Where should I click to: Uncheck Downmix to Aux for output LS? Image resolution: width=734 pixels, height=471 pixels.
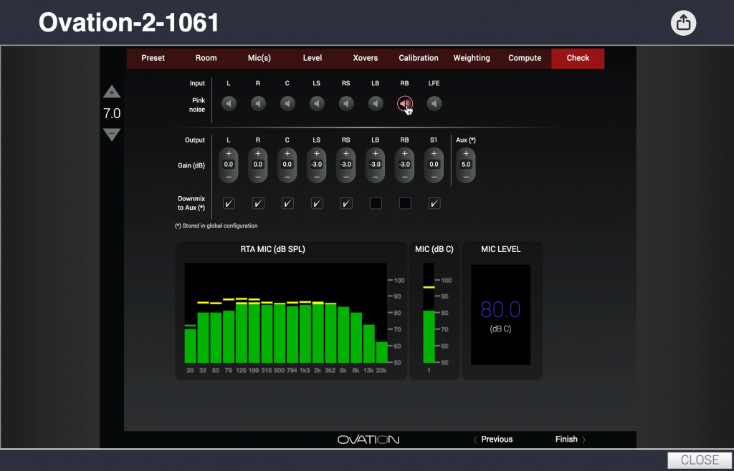pos(317,203)
